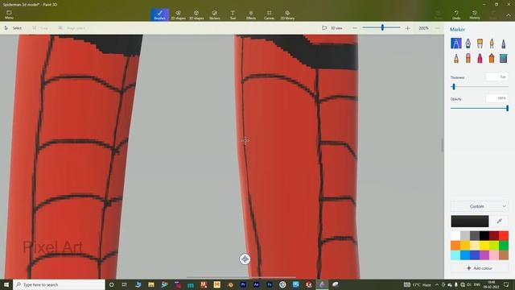Collapse the ribbon with the chevron

pyautogui.click(x=508, y=15)
